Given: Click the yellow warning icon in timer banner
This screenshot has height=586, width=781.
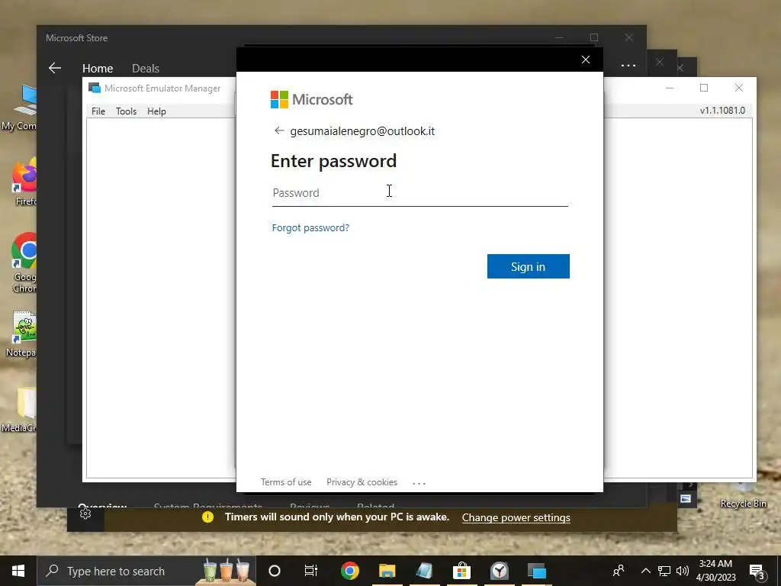Looking at the screenshot, I should tap(207, 517).
